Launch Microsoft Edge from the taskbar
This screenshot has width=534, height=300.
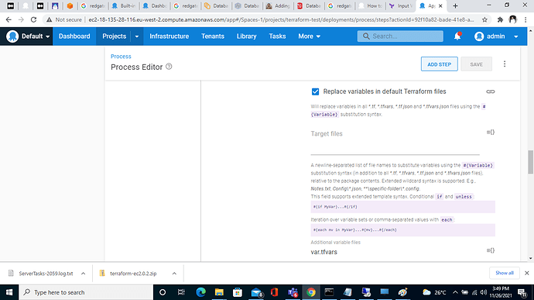(201, 292)
